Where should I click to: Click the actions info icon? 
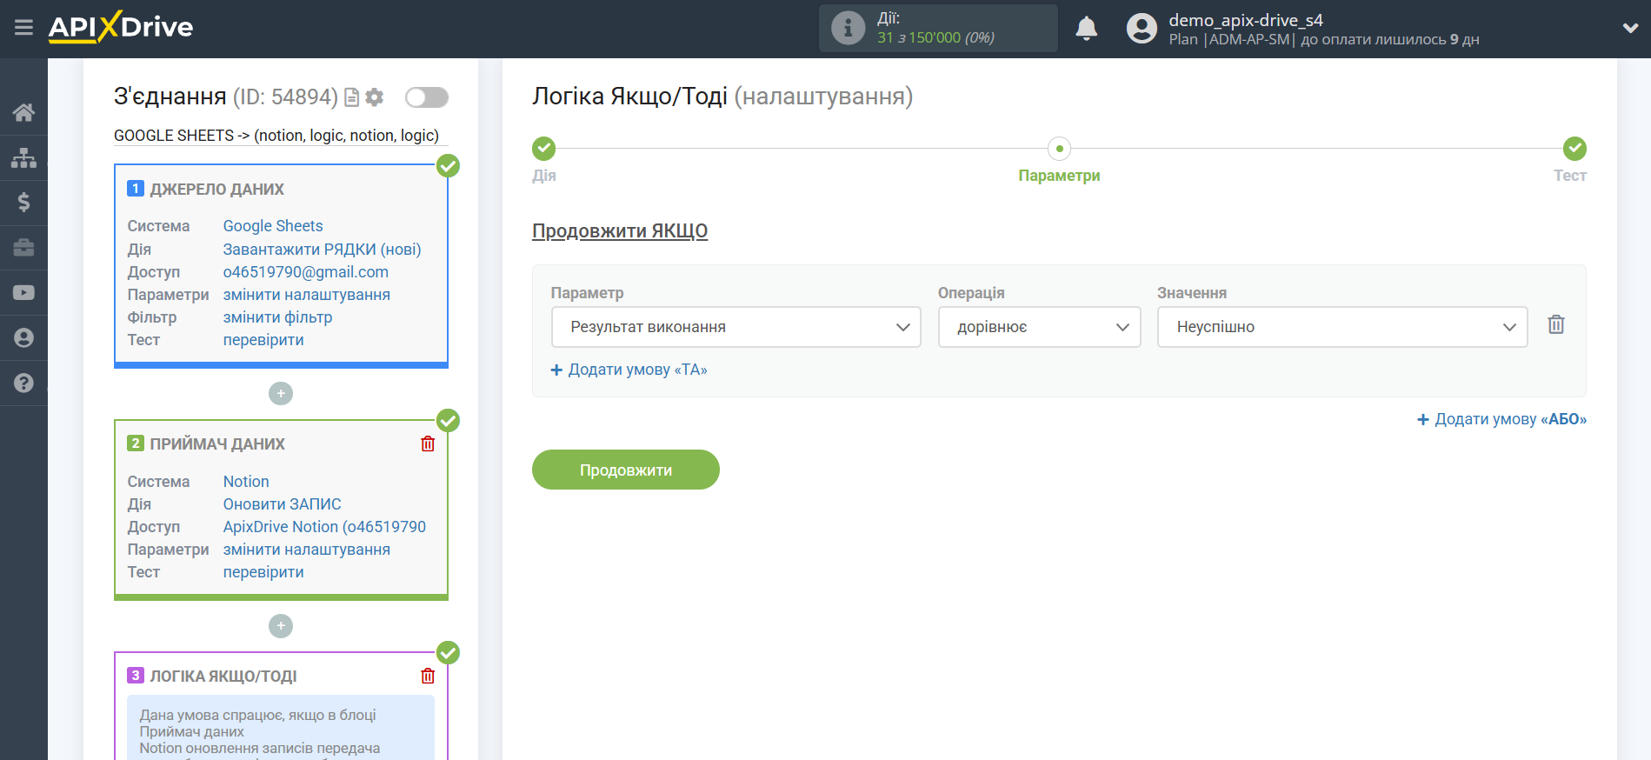click(x=848, y=28)
